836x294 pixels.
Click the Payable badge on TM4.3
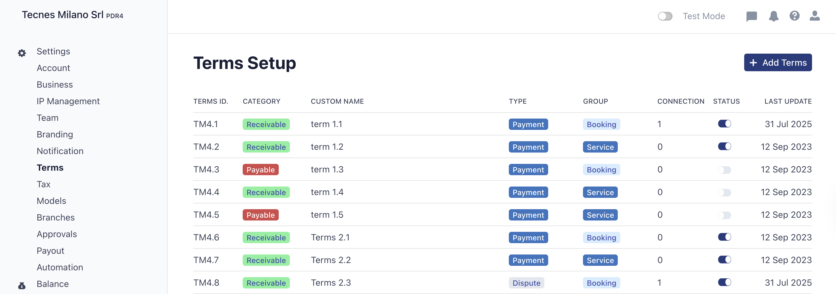point(260,170)
